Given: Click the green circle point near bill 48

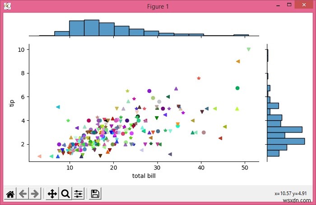Looking at the screenshot, I should [237, 88].
